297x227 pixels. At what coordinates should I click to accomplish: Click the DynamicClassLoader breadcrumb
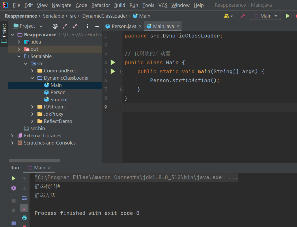coord(104,16)
